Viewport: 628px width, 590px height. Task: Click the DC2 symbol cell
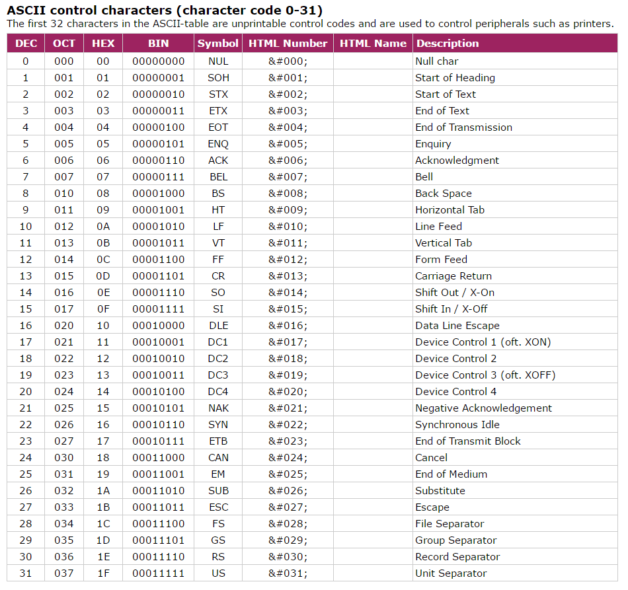[218, 359]
